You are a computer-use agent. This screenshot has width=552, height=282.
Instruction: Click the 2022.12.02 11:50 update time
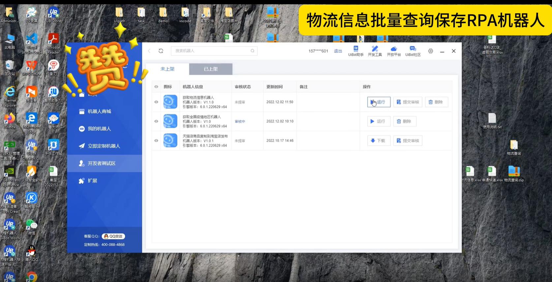pos(280,102)
